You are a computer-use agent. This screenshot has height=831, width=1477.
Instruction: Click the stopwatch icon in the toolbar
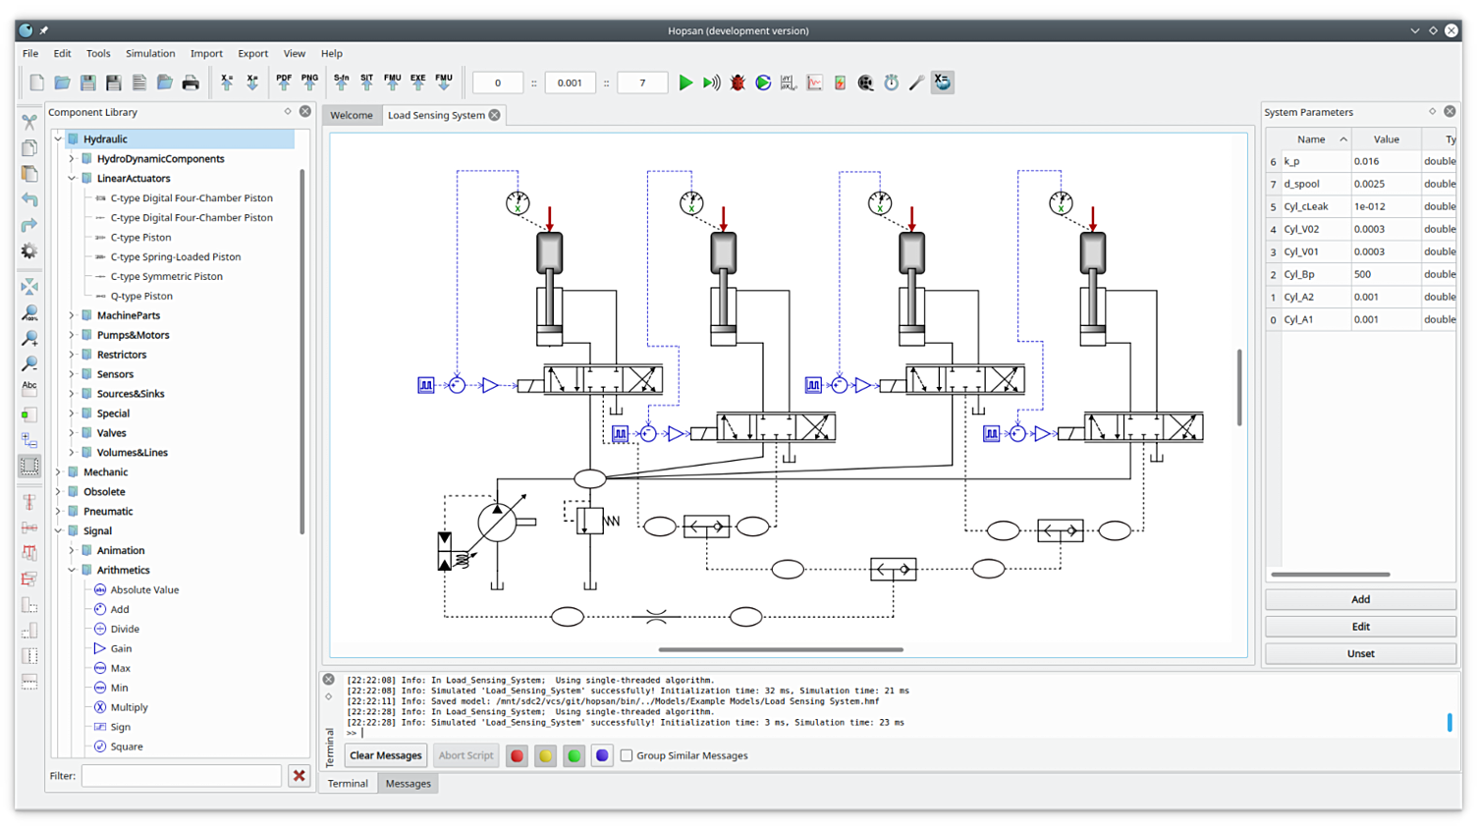(x=891, y=83)
